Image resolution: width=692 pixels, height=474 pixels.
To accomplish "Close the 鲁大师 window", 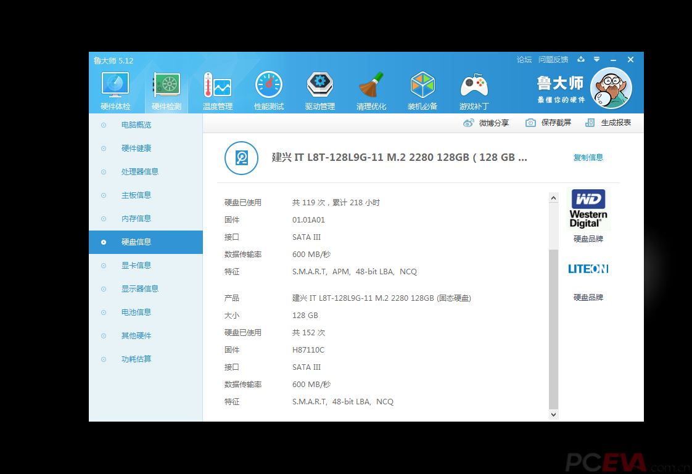I will point(631,59).
